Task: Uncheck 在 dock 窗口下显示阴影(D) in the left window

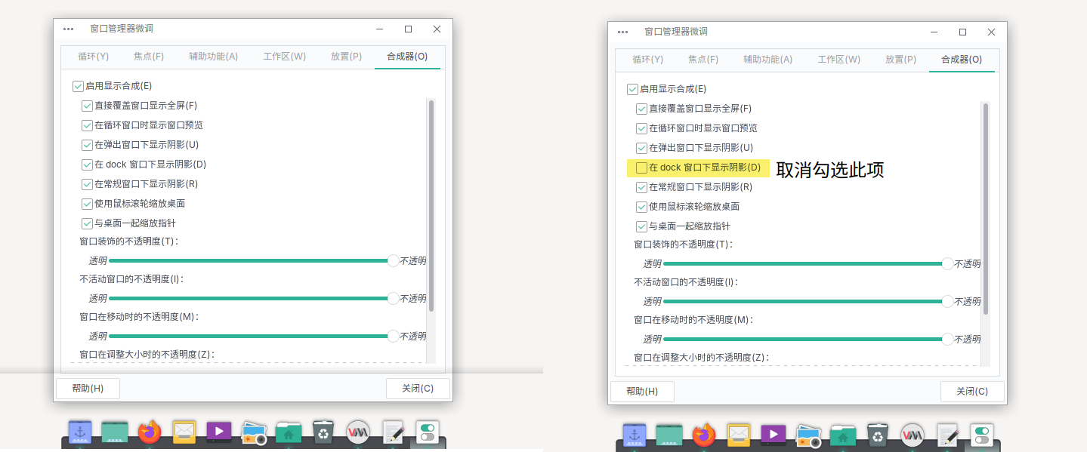Action: click(144, 165)
